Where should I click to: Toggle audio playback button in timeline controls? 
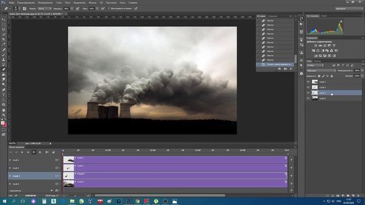coord(34,152)
